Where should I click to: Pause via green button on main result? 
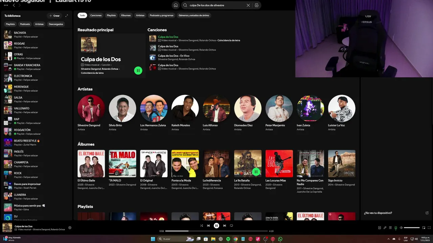138,71
